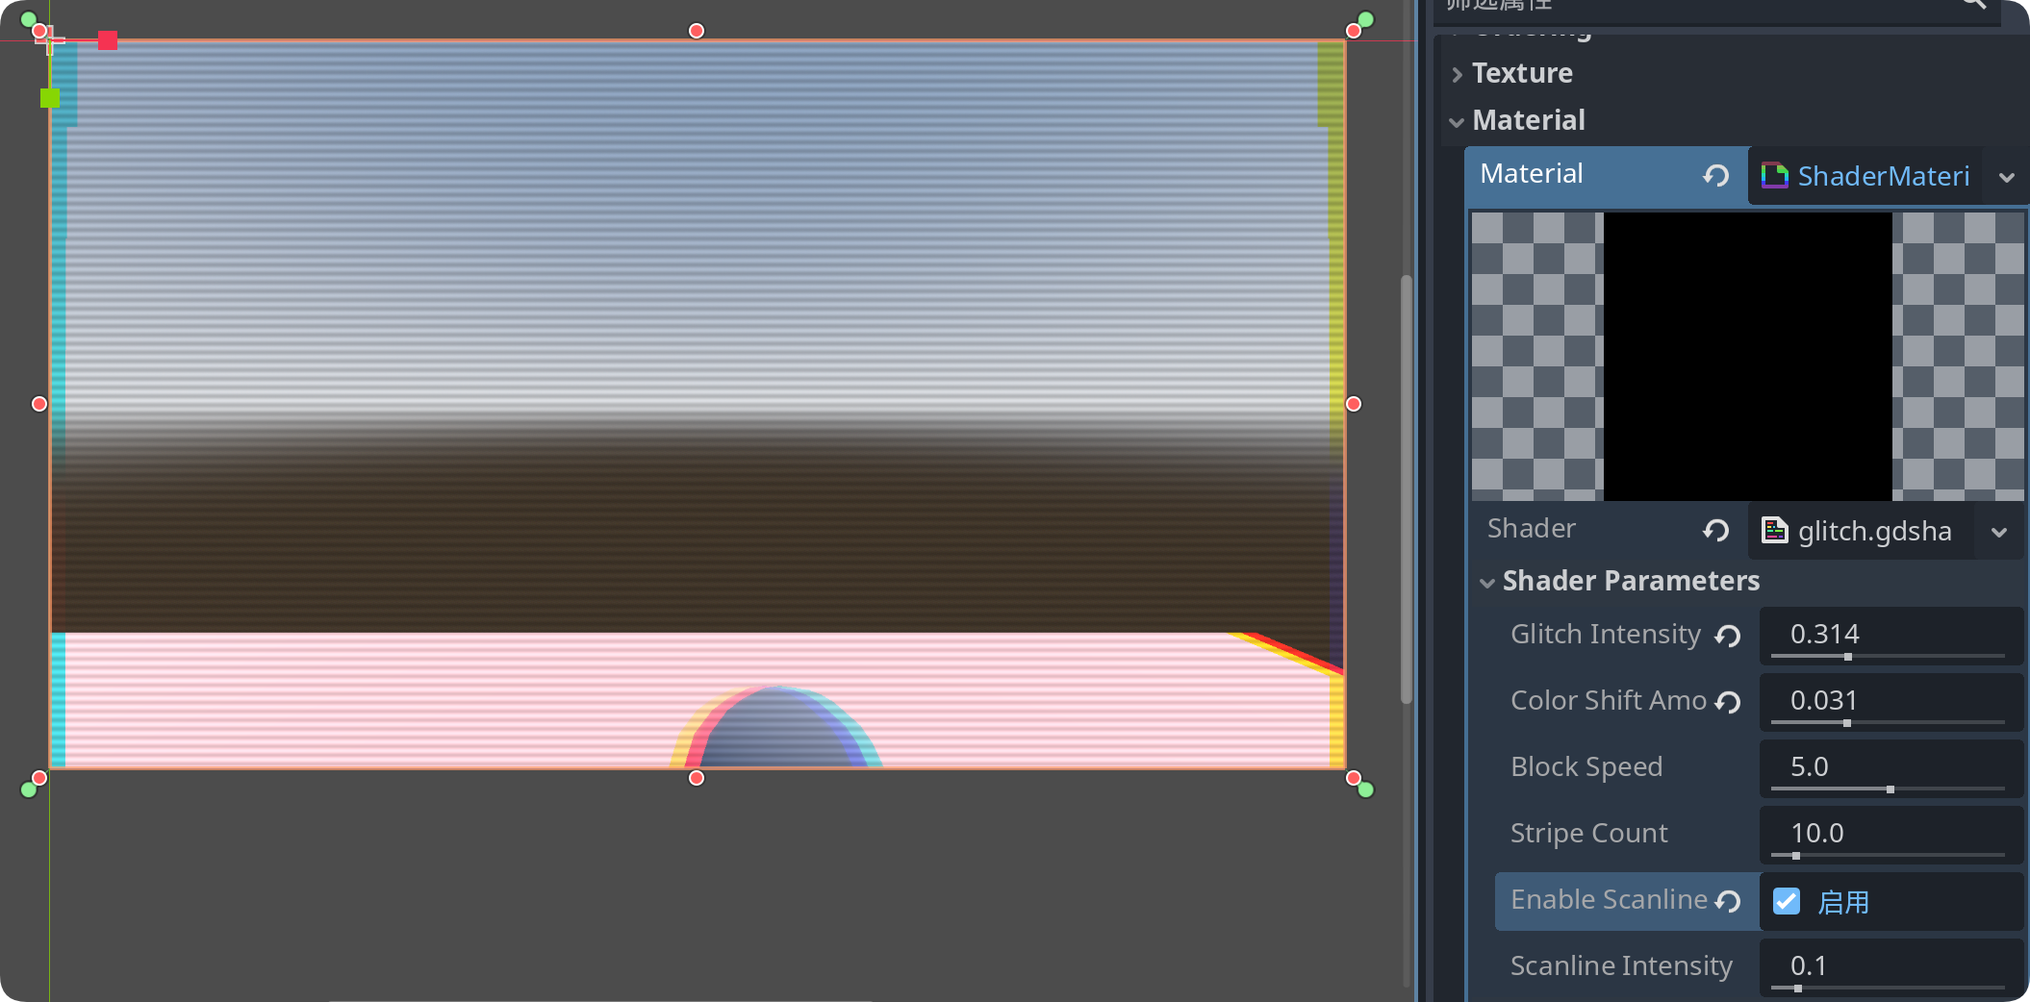Revert the Material property to default
Viewport: 2030px width, 1002px height.
pyautogui.click(x=1715, y=176)
